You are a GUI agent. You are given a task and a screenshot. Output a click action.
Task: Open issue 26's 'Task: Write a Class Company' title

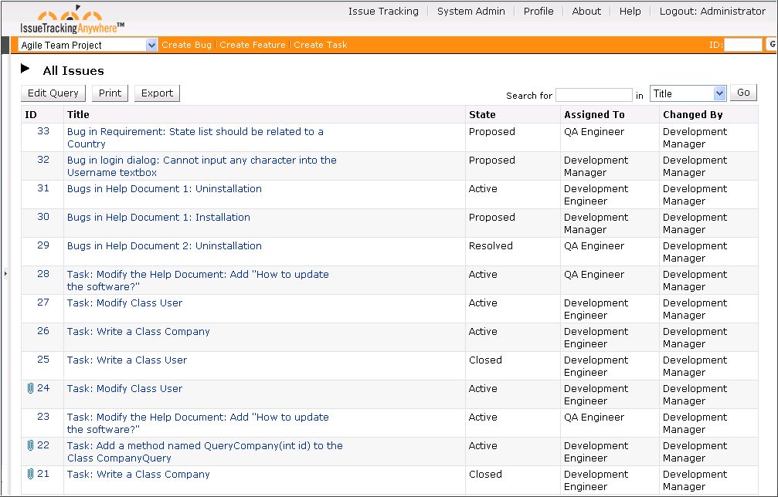pyautogui.click(x=138, y=332)
